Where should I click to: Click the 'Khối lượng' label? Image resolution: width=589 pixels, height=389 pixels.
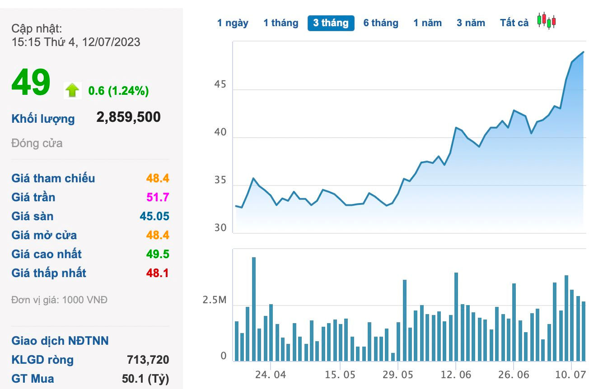(x=43, y=119)
